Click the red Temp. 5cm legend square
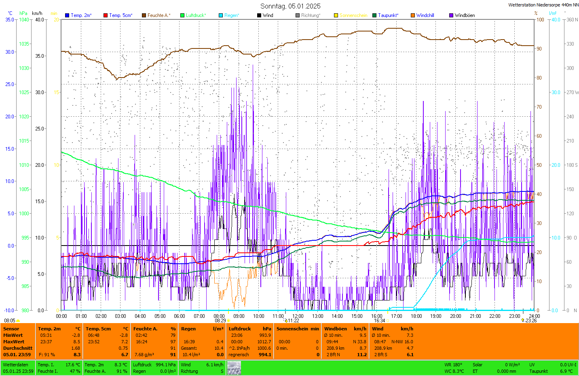The width and height of the screenshot is (579, 376). point(106,15)
